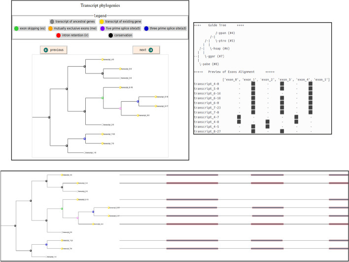Viewport: 349px width, 262px height.
Task: Click the green exon skipping legend dot
Action: [x=16, y=29]
